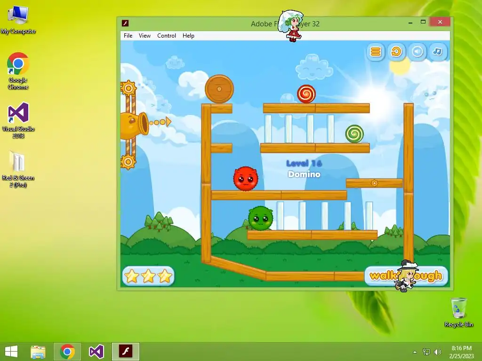Click the upper gear on cannon rail
The image size is (482, 361).
pos(128,88)
